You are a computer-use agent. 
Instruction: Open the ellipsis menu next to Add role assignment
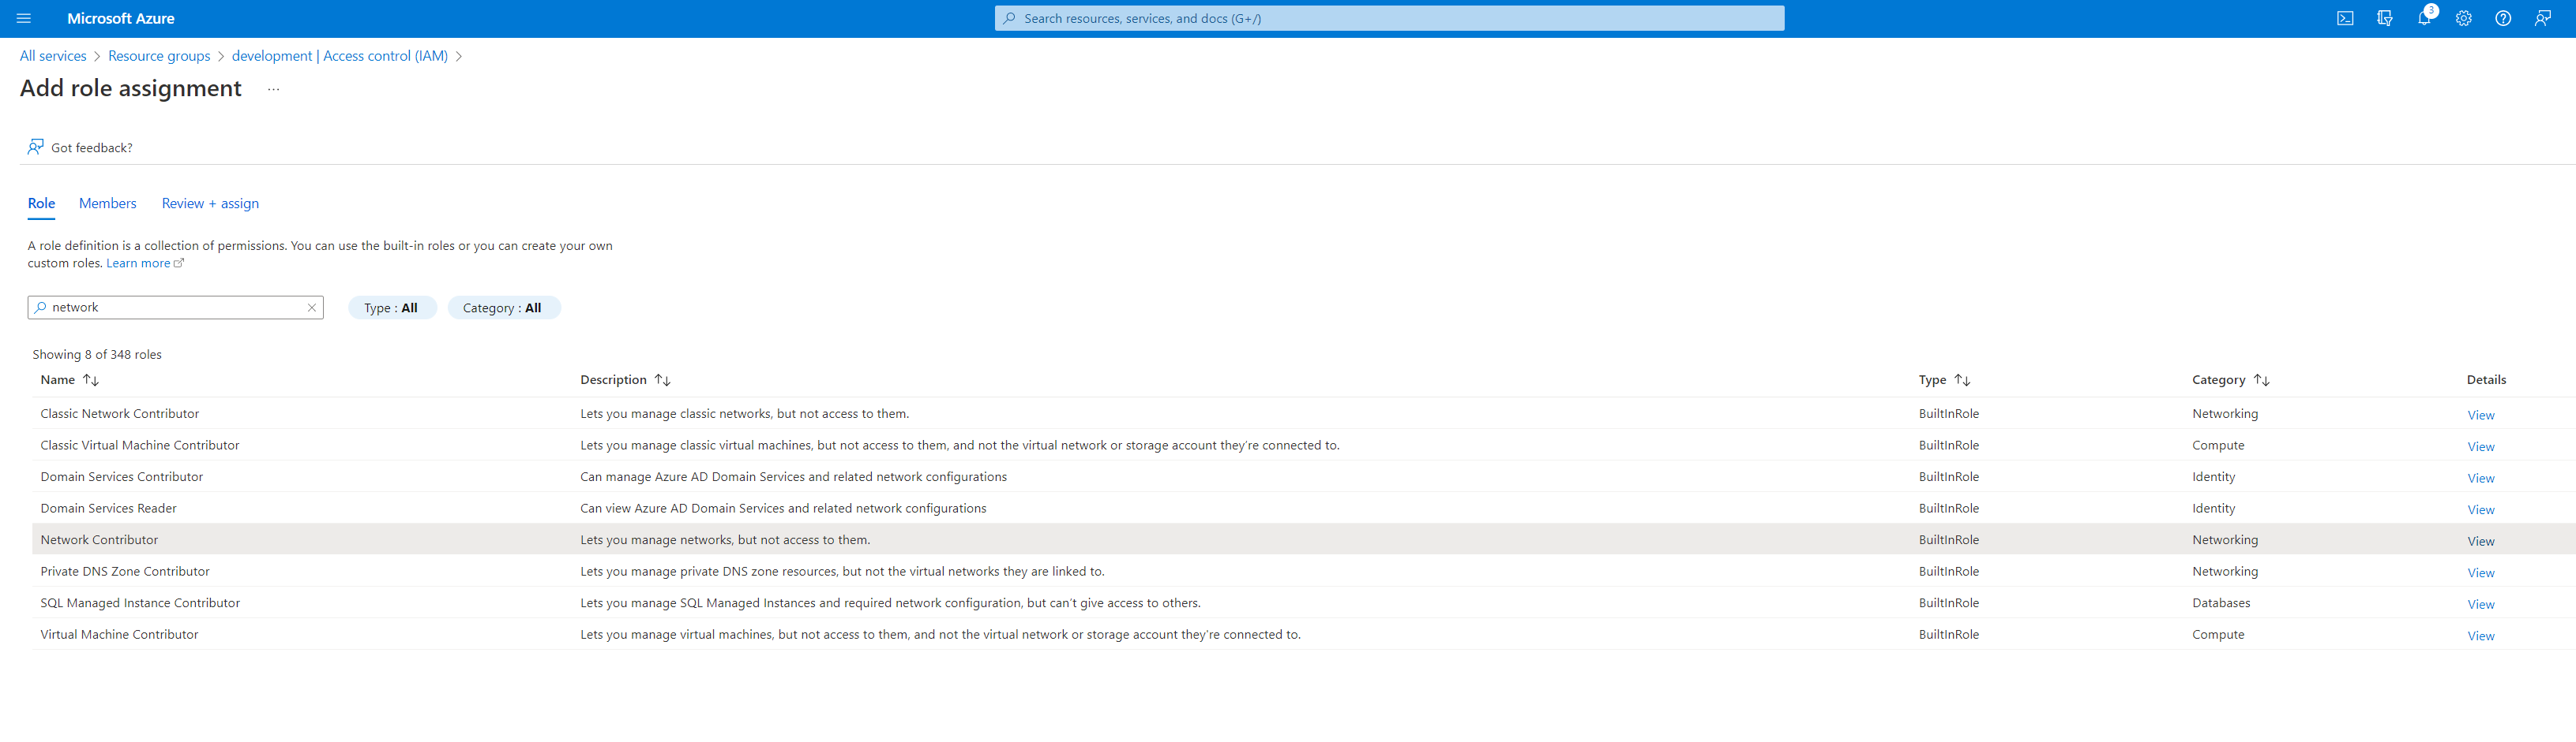pyautogui.click(x=273, y=89)
